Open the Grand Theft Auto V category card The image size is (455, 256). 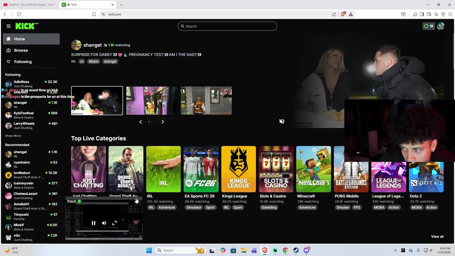pyautogui.click(x=126, y=169)
